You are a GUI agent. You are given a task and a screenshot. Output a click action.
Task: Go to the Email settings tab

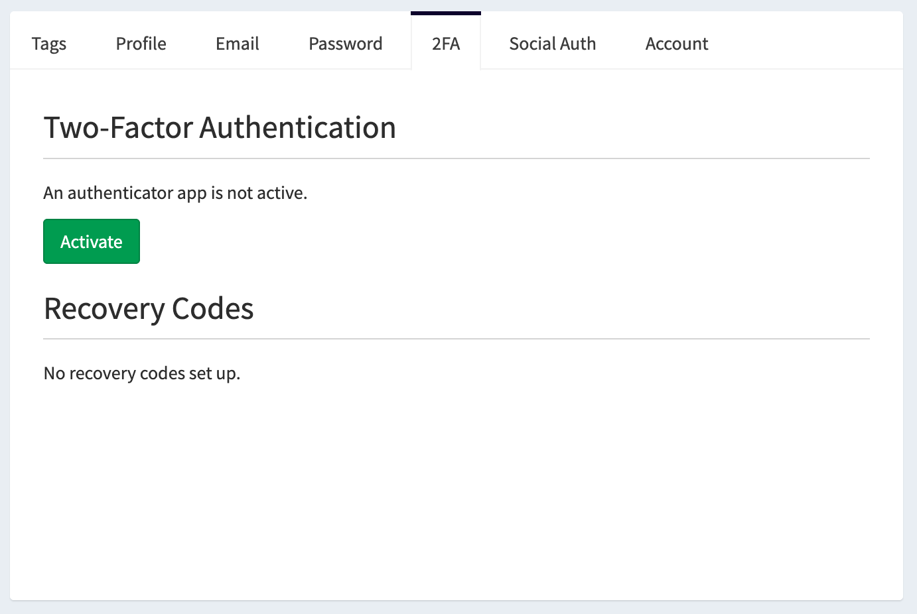tap(237, 44)
